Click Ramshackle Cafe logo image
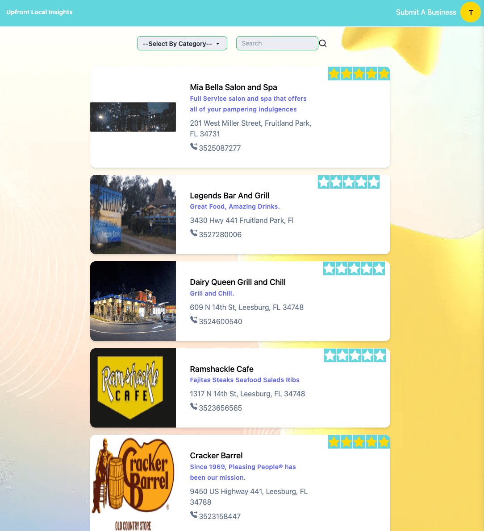This screenshot has width=484, height=531. coord(133,388)
